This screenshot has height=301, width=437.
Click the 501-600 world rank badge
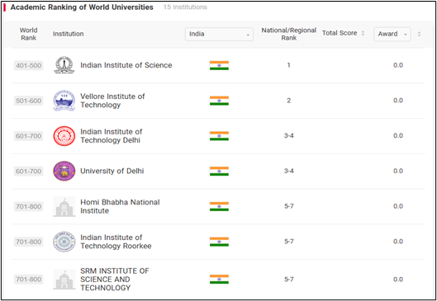pos(28,101)
